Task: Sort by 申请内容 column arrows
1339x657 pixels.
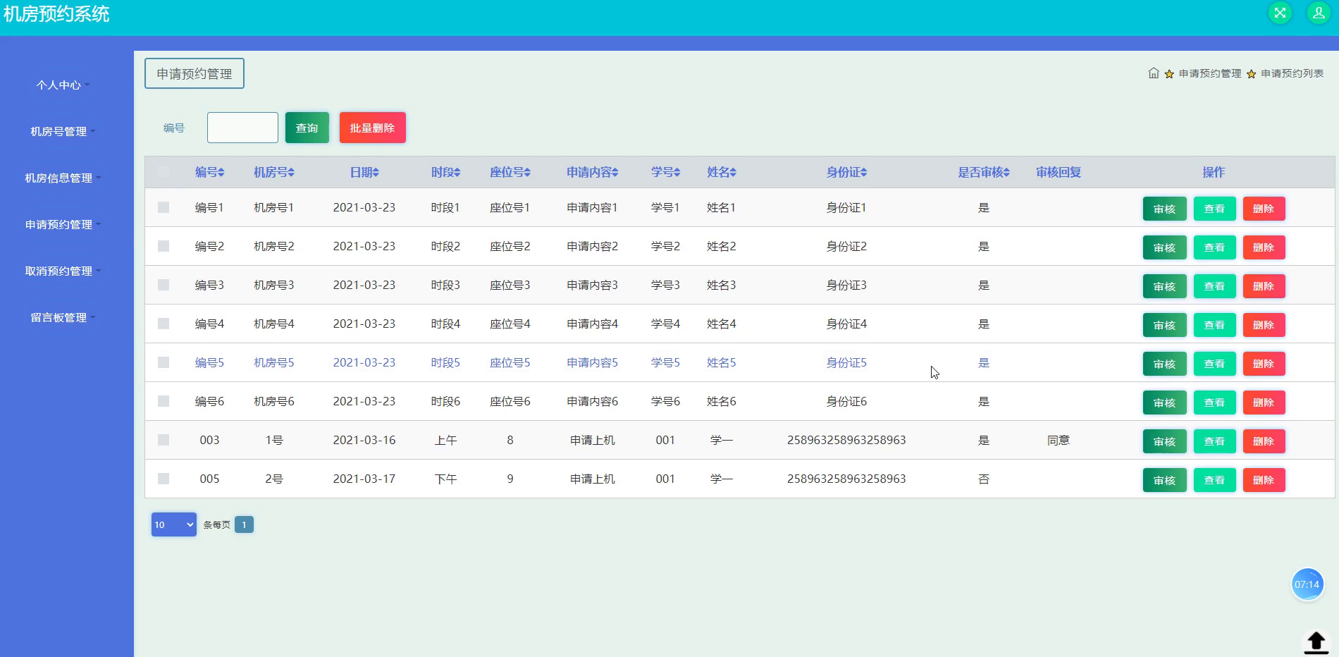Action: click(615, 173)
